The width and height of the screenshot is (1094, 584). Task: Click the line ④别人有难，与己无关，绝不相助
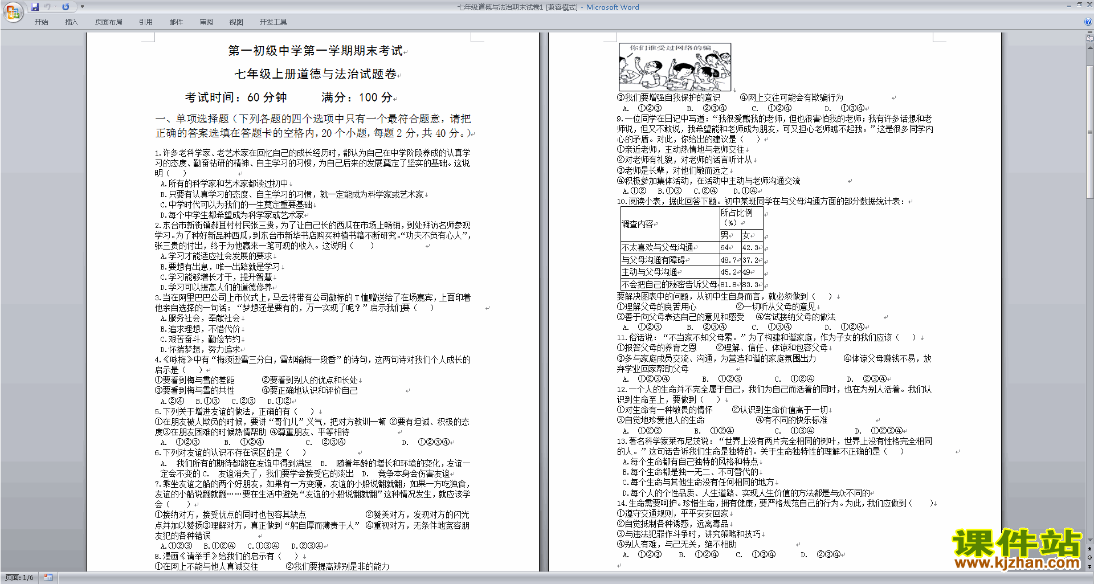point(676,544)
